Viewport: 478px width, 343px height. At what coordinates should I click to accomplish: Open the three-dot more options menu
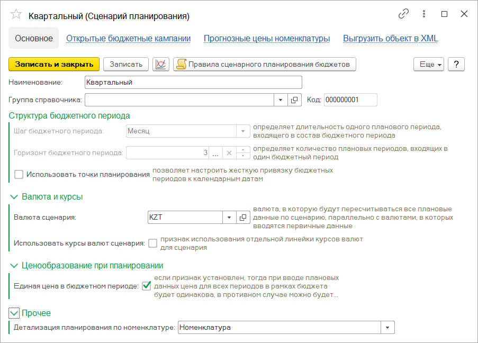[424, 15]
